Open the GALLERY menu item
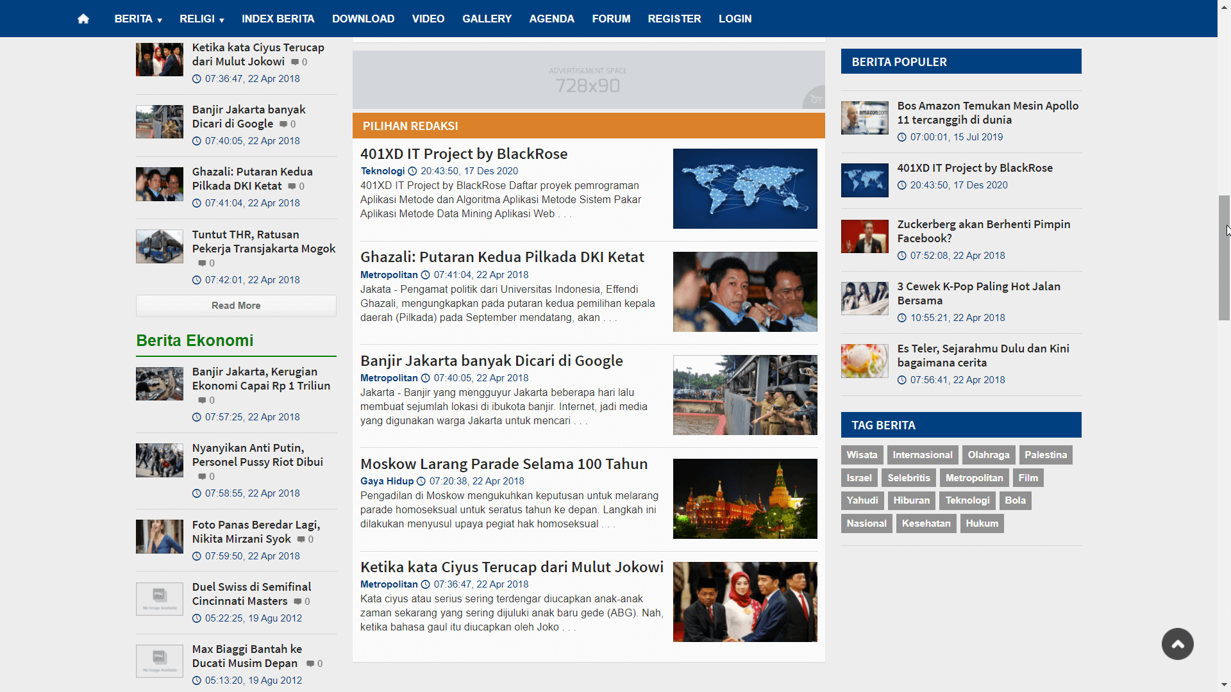1231x692 pixels. [x=487, y=19]
